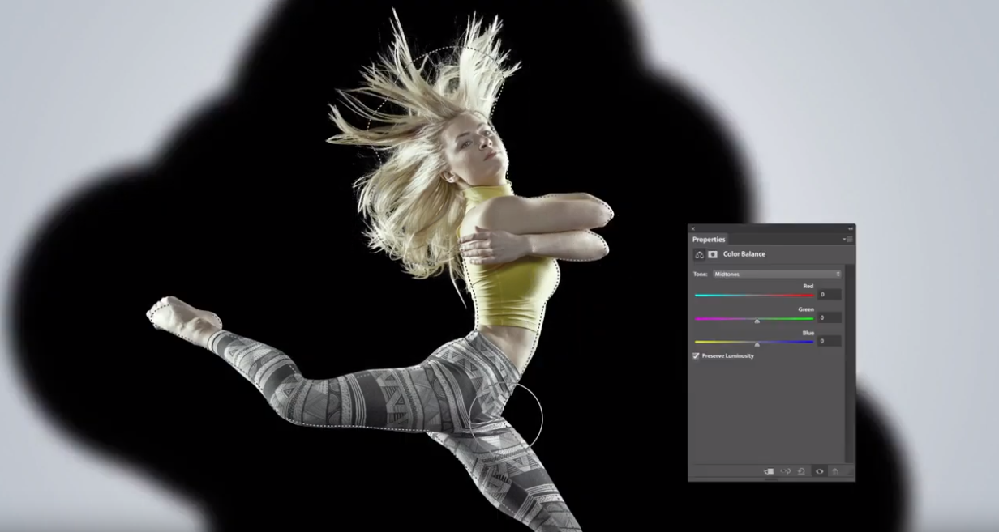The width and height of the screenshot is (999, 532).
Task: Click the Yellow-Blue slider handle
Action: click(757, 344)
